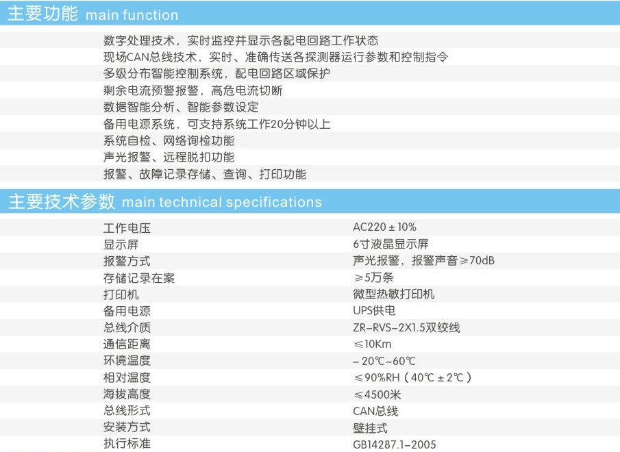Select the ZR-RVS-2X1.5双绞线 value
Image resolution: width=620 pixels, height=452 pixels.
coord(406,327)
